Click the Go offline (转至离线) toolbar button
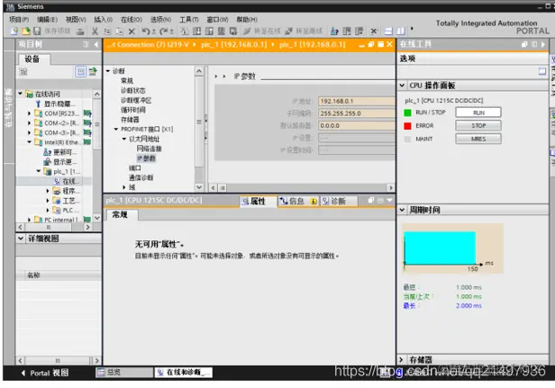 click(304, 32)
